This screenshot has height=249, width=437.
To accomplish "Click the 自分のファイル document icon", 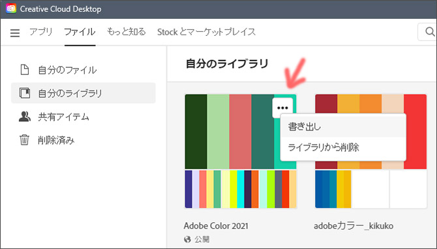I will tap(25, 70).
